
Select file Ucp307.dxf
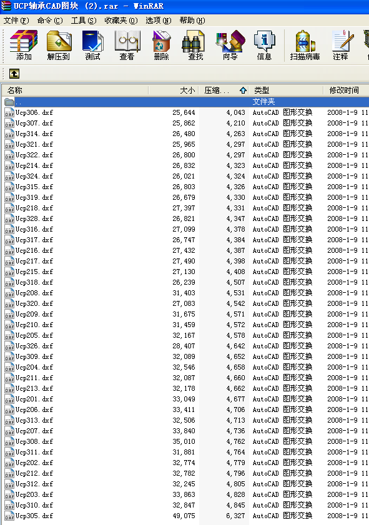pyautogui.click(x=34, y=123)
